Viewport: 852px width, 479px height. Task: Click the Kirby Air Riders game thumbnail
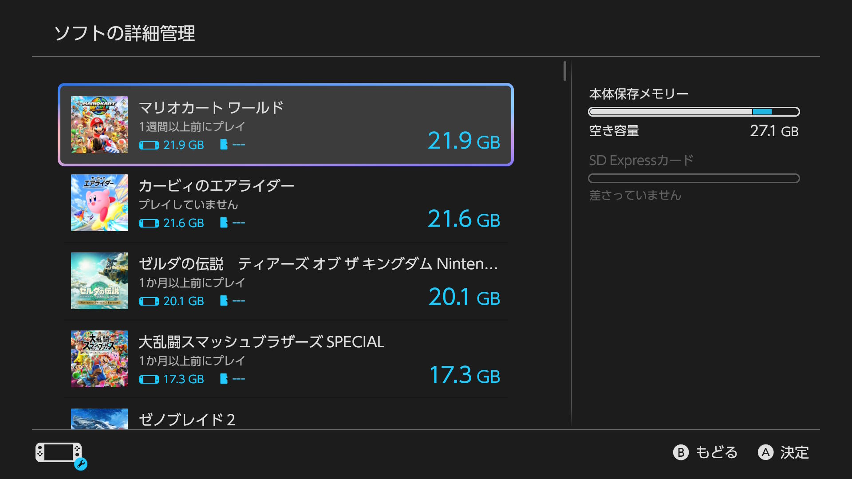(99, 203)
